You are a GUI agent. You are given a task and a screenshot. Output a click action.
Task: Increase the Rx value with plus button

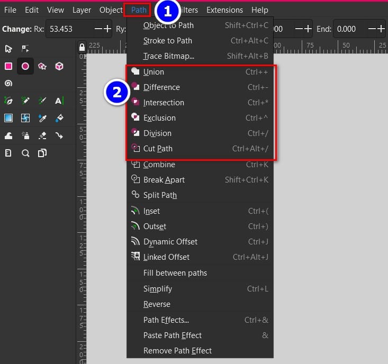[x=107, y=29]
